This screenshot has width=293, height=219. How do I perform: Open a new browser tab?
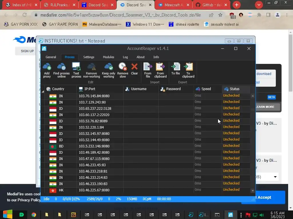pyautogui.click(x=237, y=5)
